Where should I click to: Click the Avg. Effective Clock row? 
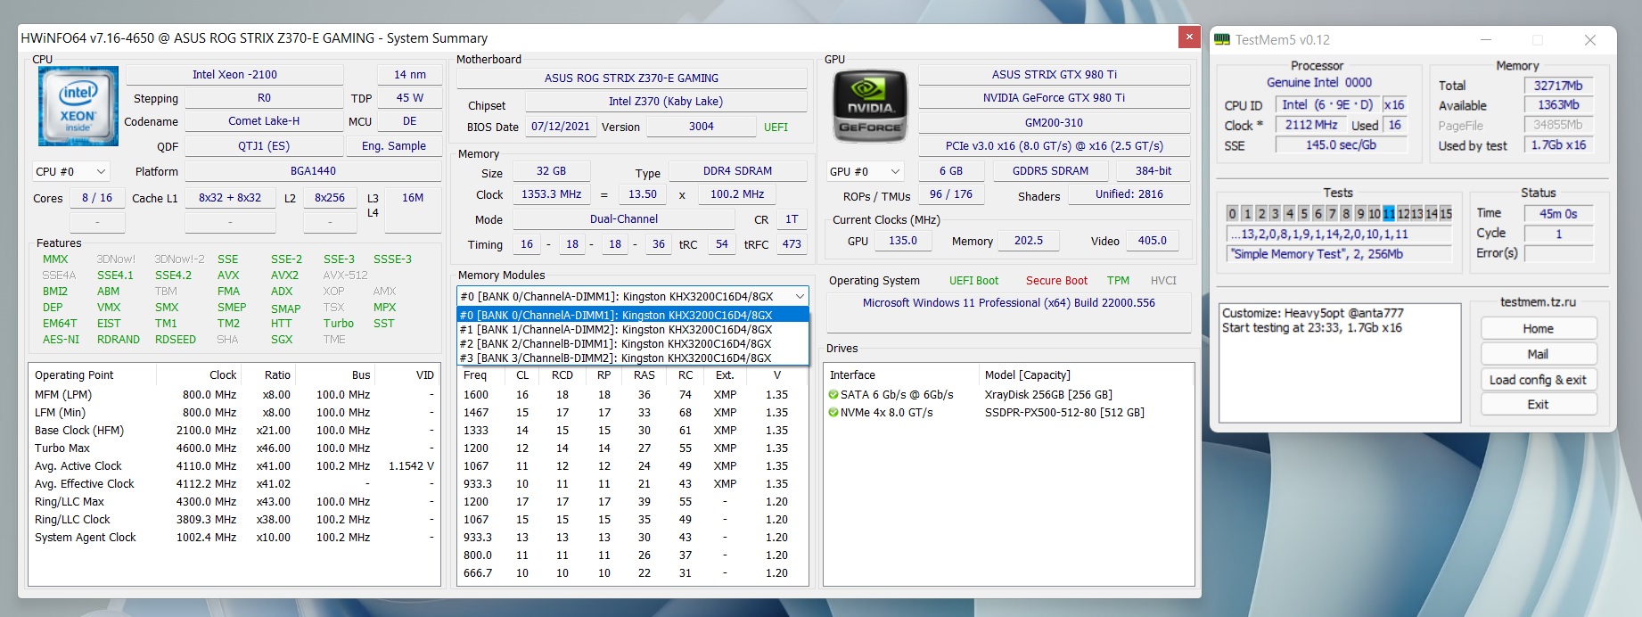pos(234,483)
